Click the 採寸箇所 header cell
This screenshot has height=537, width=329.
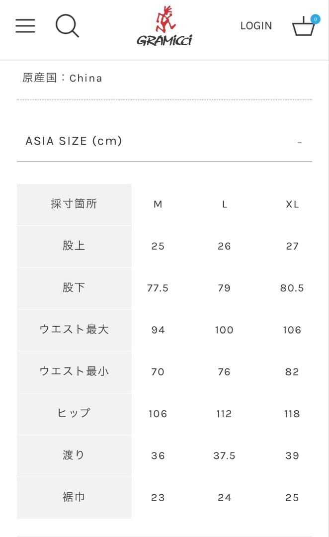pos(74,204)
